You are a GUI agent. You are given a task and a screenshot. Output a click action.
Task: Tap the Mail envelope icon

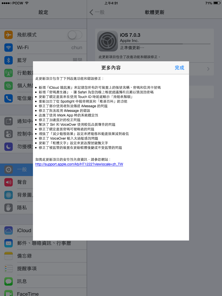[x=8, y=243]
